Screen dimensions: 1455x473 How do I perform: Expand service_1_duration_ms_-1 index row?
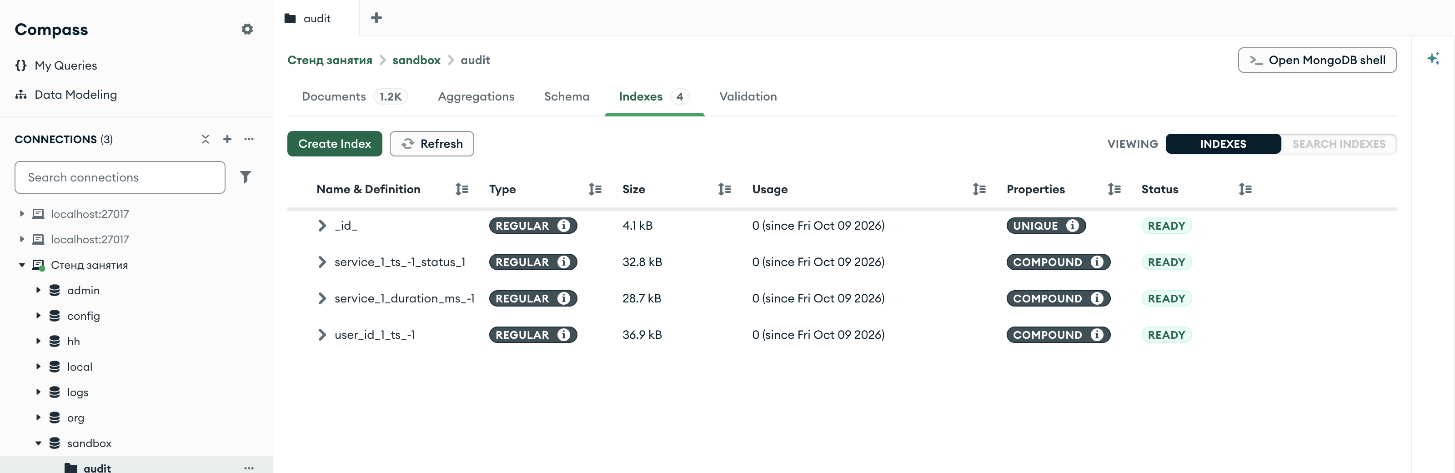click(x=322, y=299)
